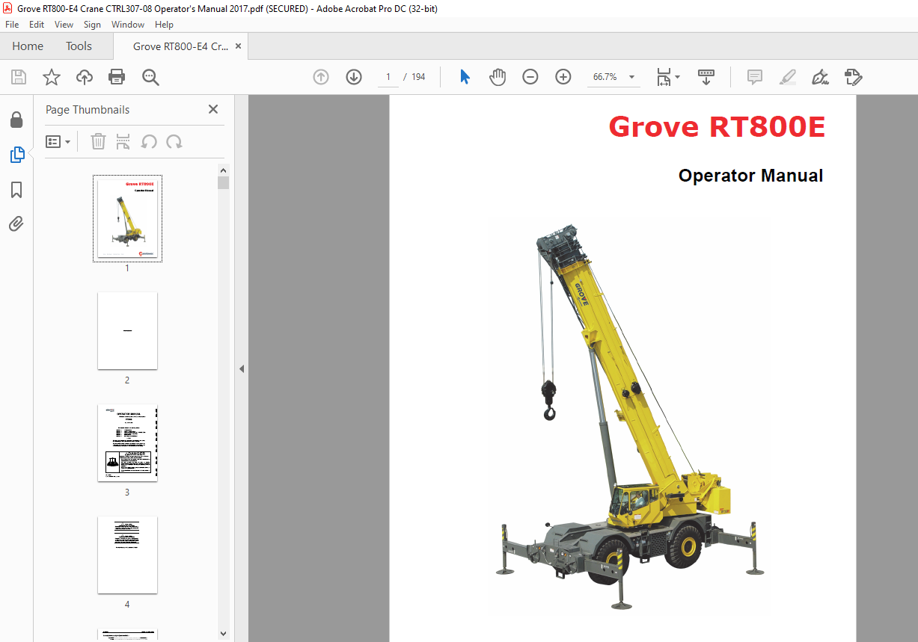Expand the fit page options arrow

(678, 77)
